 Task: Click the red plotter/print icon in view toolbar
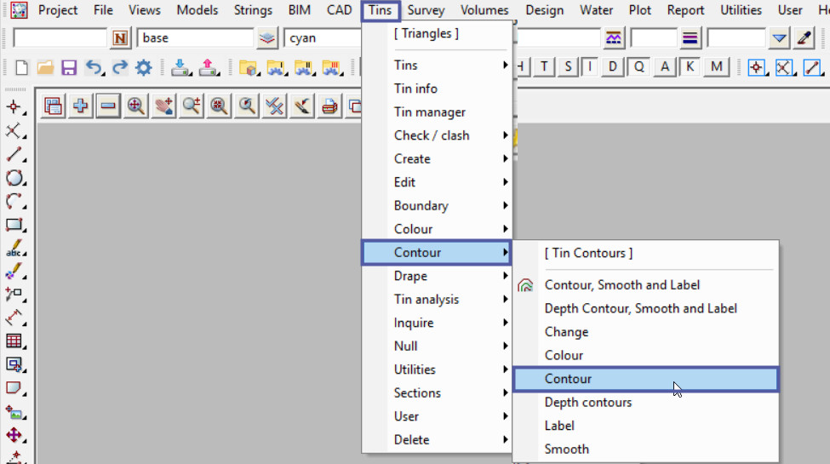click(x=329, y=106)
